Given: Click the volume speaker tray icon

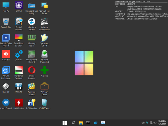Looking at the screenshot, I should [x=143, y=123].
